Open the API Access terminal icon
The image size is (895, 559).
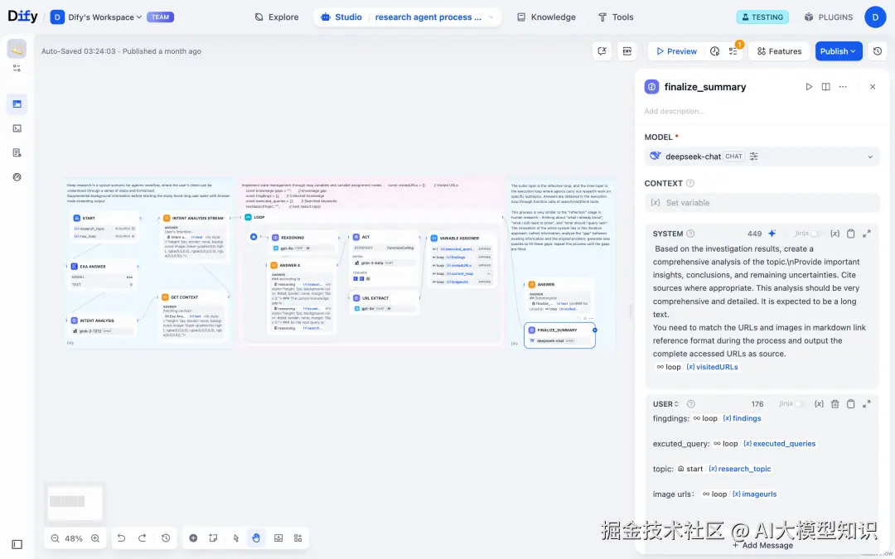pos(17,128)
